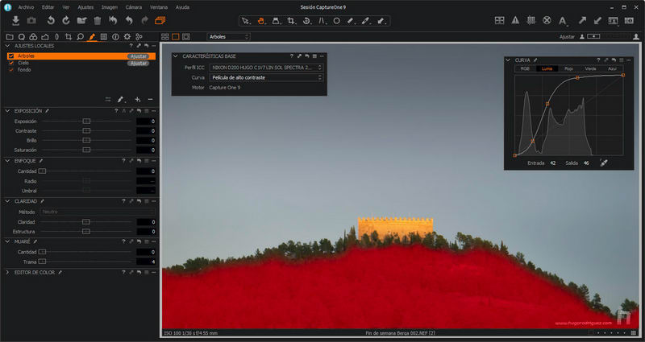Open the Ayuda menu
The width and height of the screenshot is (645, 342).
click(182, 7)
